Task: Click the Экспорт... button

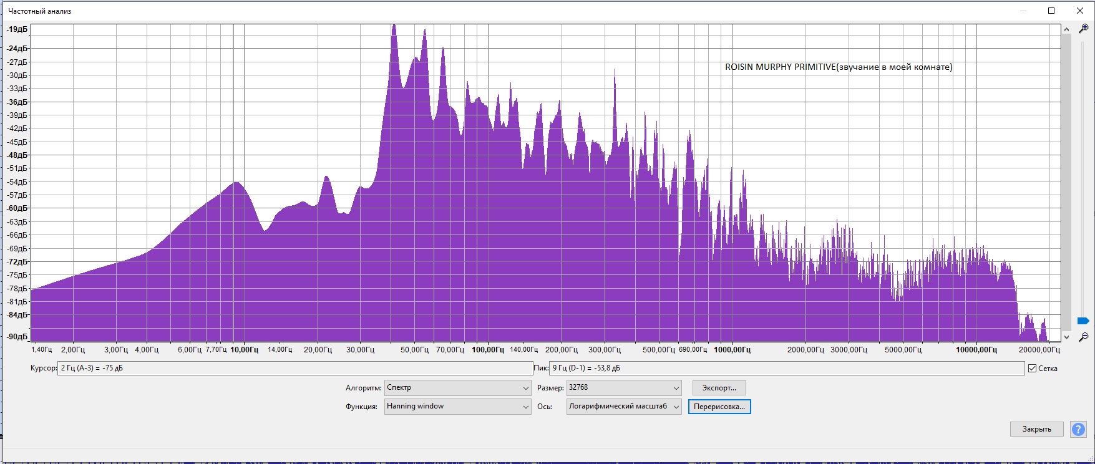Action: coord(719,388)
